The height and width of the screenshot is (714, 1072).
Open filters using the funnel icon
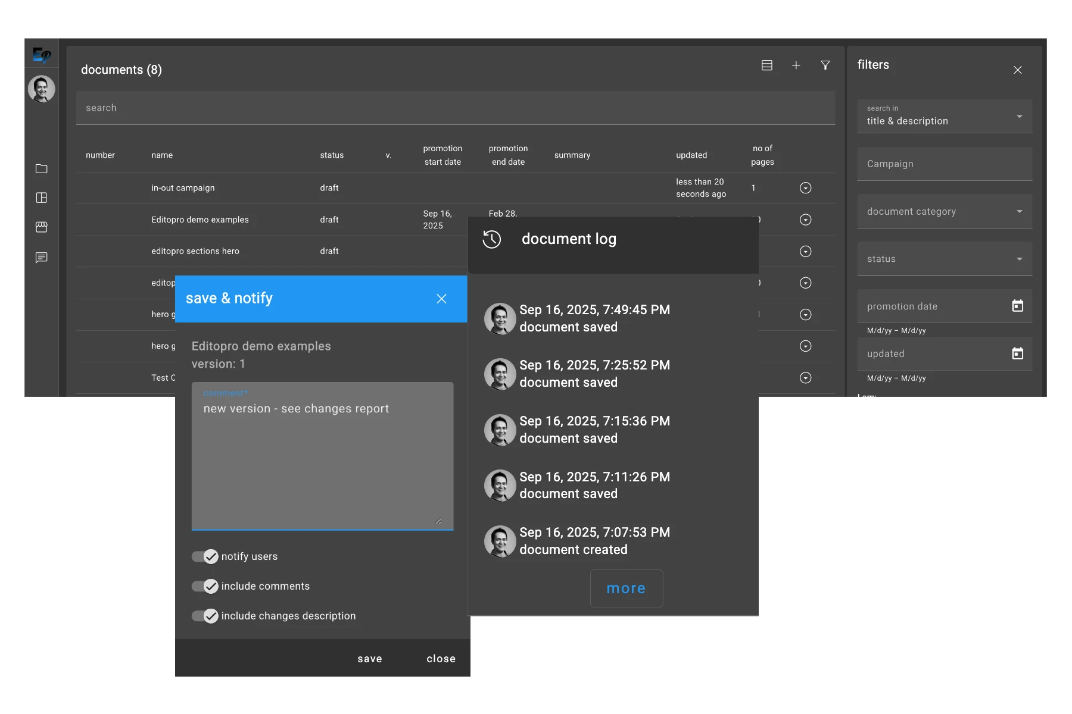(x=825, y=65)
